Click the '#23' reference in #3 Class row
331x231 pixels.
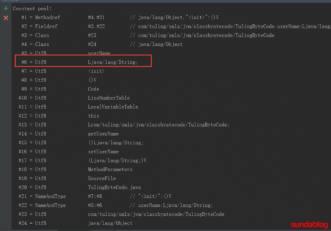coord(92,36)
